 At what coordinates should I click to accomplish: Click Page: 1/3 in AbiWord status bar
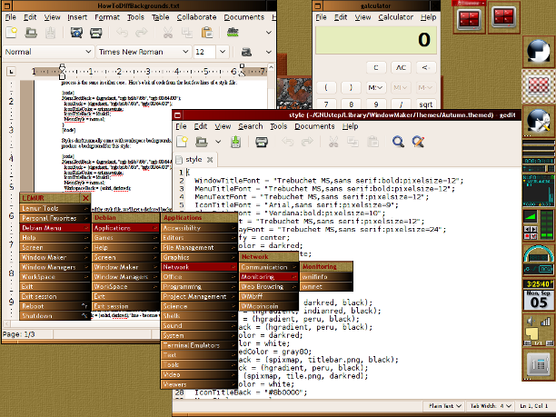point(19,334)
